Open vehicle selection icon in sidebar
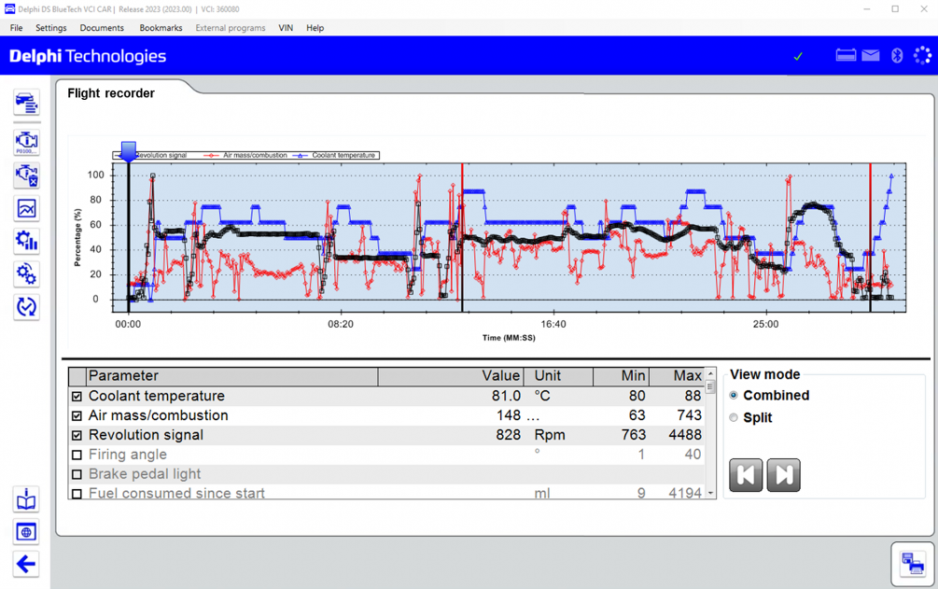 coord(26,104)
